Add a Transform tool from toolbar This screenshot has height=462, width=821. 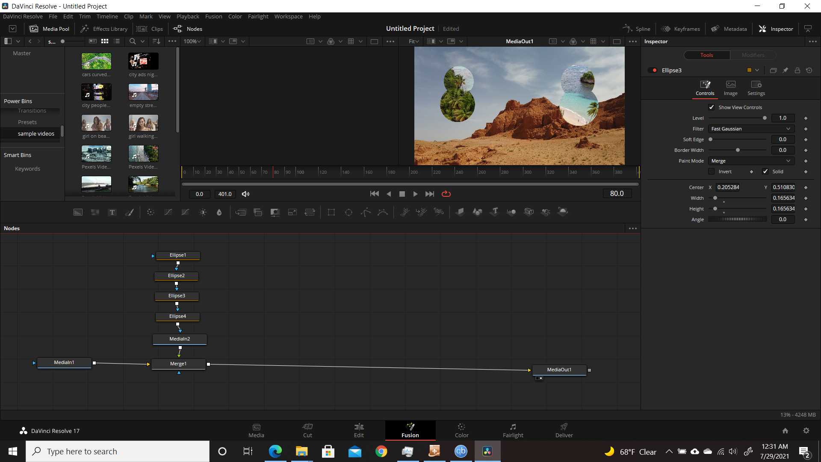(x=310, y=212)
